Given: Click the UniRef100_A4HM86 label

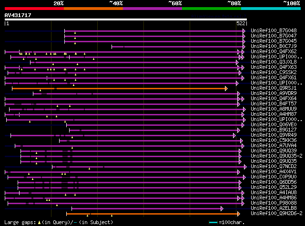Looking at the screenshot, I should (274, 198).
